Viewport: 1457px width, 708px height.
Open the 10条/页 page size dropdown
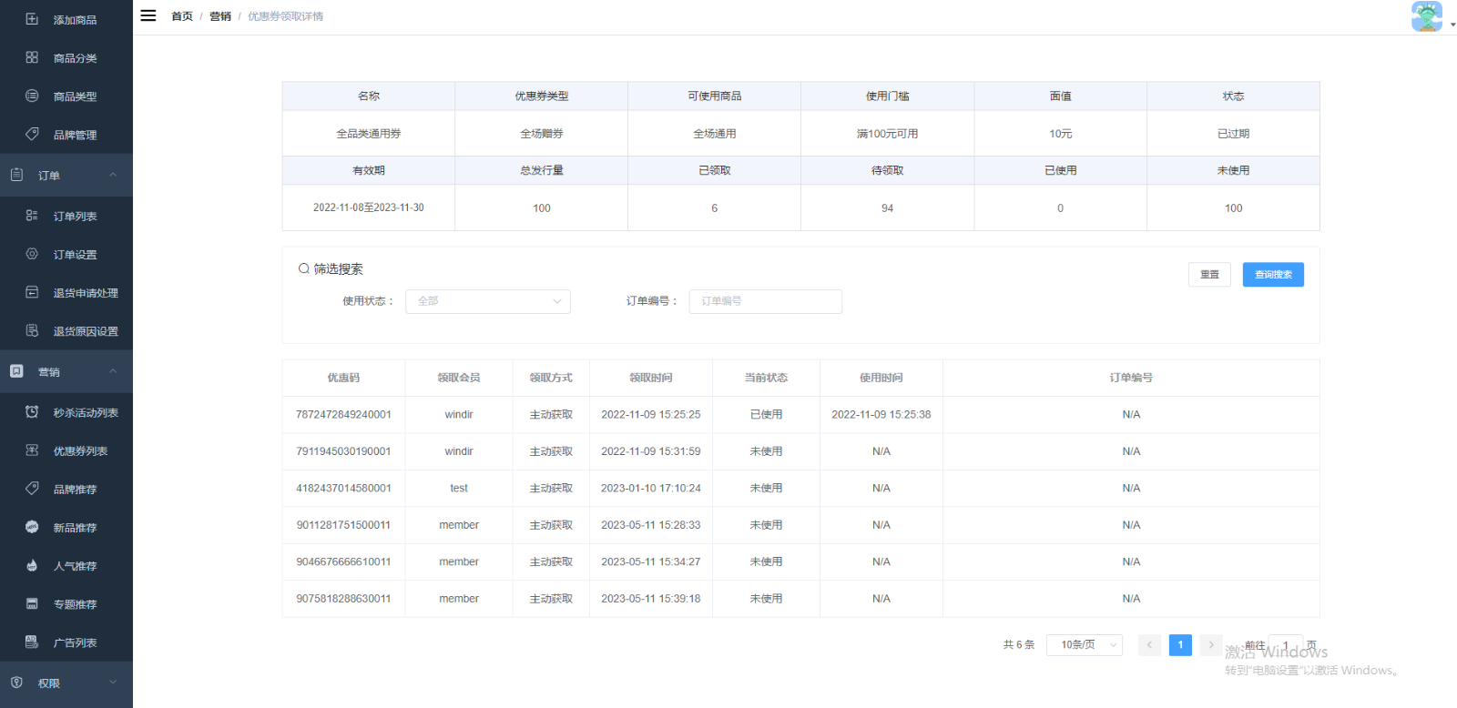pos(1084,644)
